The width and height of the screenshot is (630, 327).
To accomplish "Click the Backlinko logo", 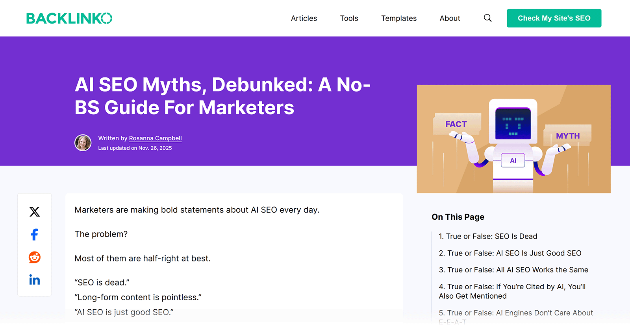I will [69, 18].
